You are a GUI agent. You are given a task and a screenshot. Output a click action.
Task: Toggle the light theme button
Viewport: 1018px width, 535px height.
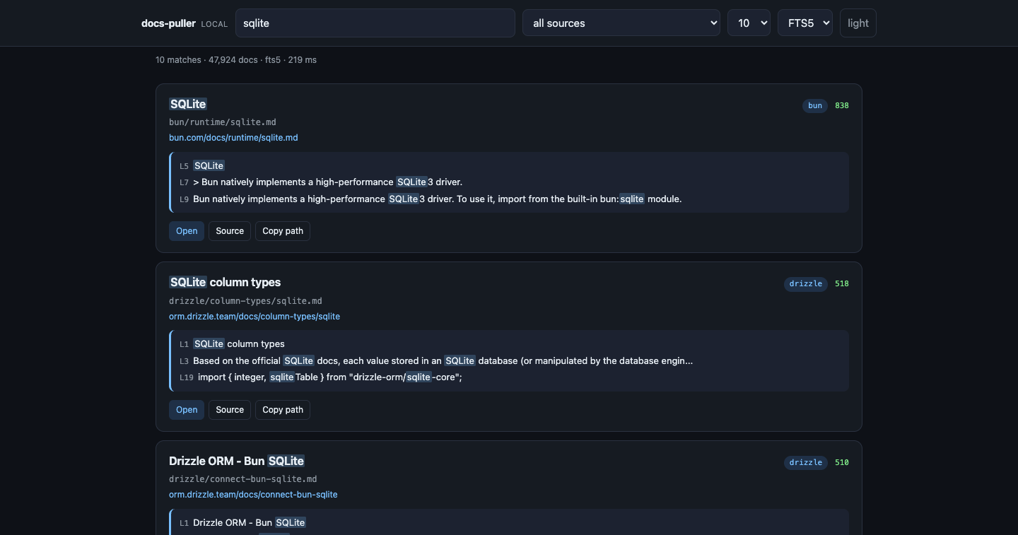pos(858,23)
